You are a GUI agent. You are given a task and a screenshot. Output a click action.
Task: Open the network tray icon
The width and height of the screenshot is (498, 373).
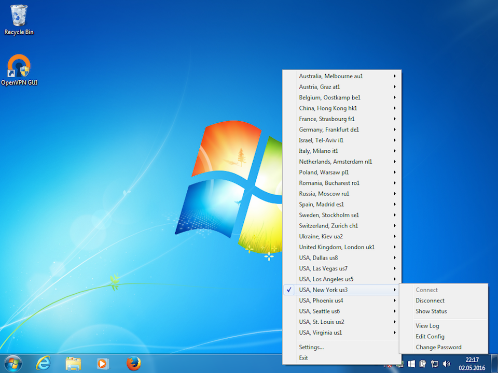[434, 364]
